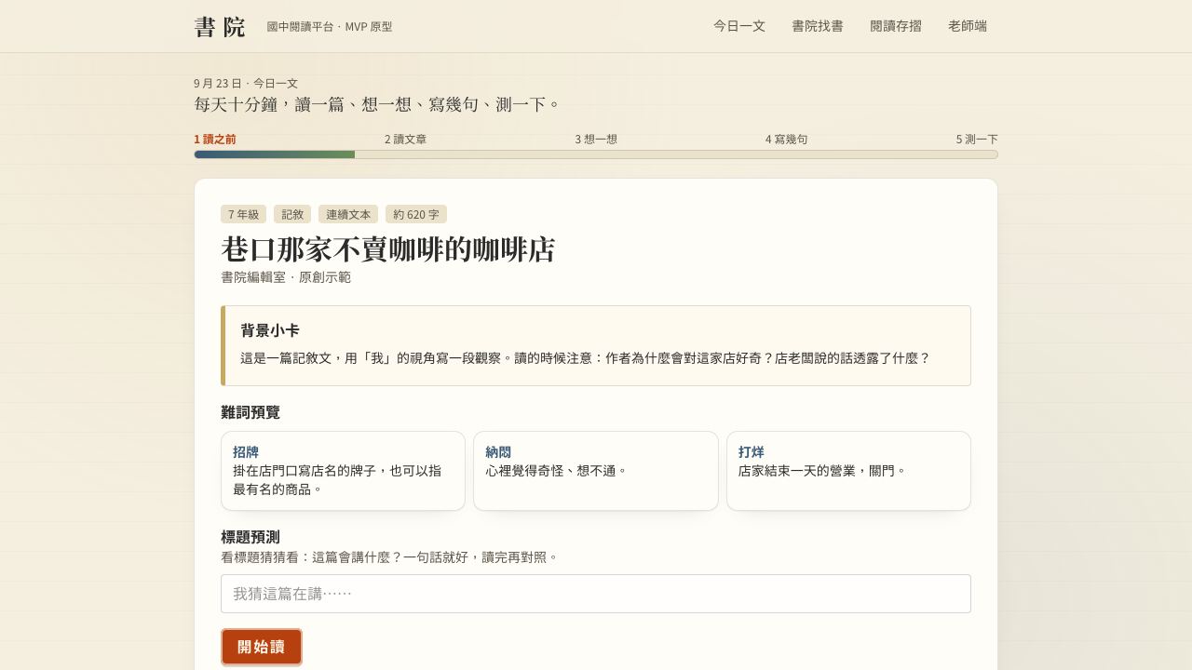Open 今日一文 in the top navigation
1192x670 pixels.
click(739, 26)
